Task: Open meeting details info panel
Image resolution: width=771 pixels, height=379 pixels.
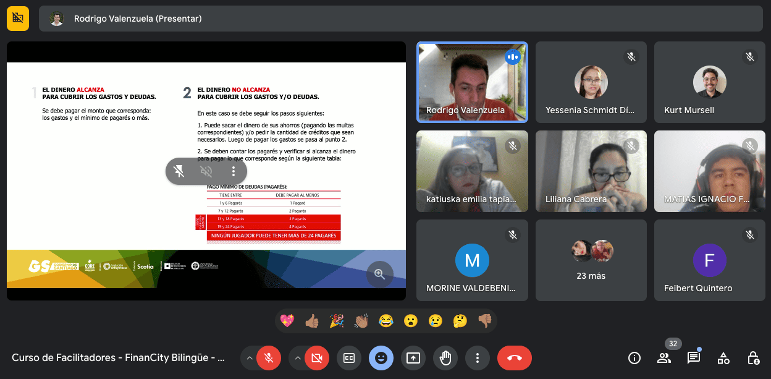Action: [634, 358]
